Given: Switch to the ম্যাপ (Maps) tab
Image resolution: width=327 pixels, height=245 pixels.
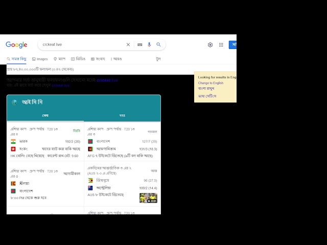Looking at the screenshot, I should click(59, 59).
